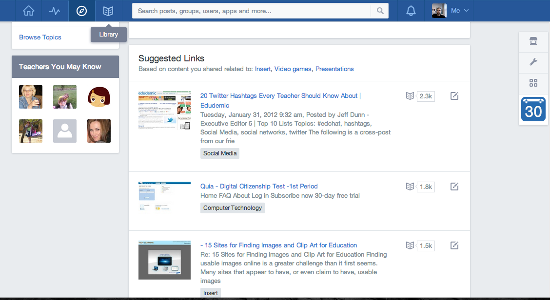Select the Social Media tag
This screenshot has height=300, width=550.
[220, 153]
